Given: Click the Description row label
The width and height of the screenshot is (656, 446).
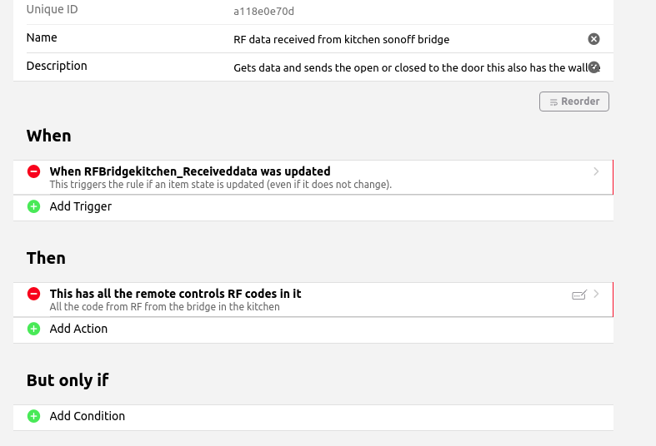Looking at the screenshot, I should pyautogui.click(x=57, y=66).
